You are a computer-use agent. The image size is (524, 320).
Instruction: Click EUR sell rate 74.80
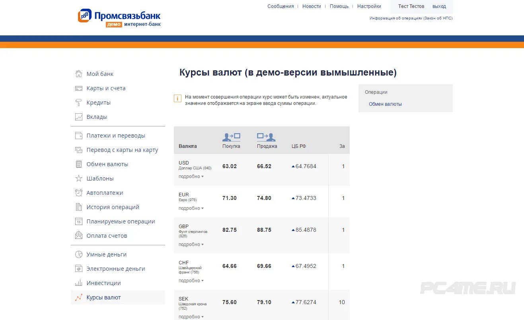coord(264,198)
